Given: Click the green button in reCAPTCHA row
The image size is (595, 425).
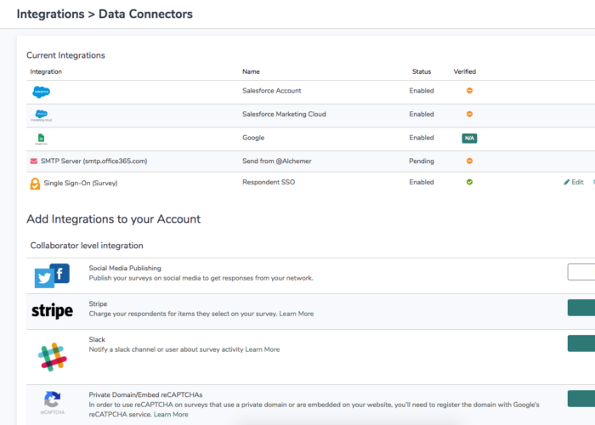Looking at the screenshot, I should point(581,399).
